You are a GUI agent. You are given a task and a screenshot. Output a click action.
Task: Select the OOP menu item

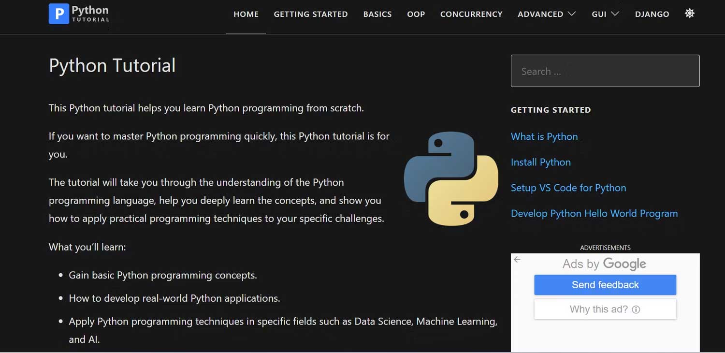[416, 14]
